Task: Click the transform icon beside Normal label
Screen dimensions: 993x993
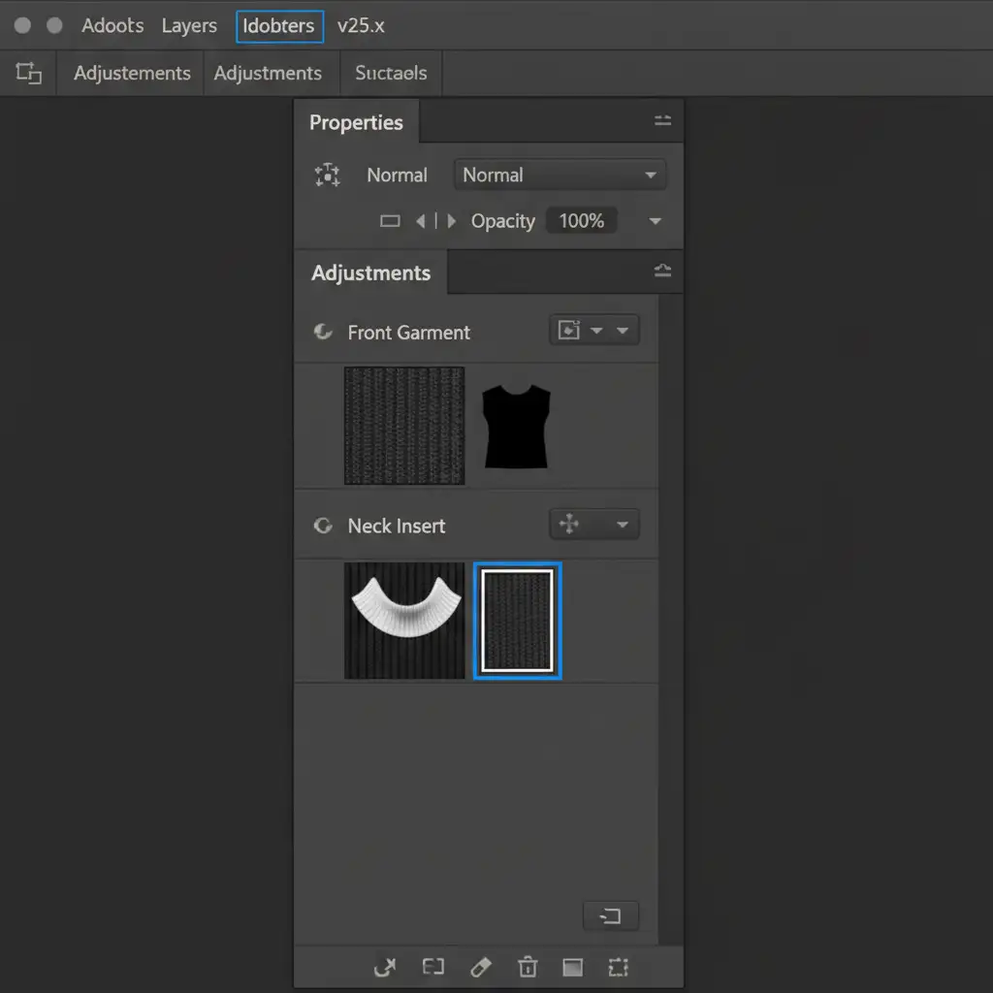Action: click(328, 176)
